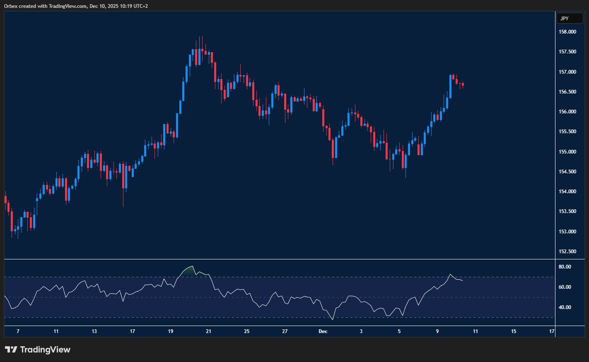This screenshot has width=589, height=362.
Task: Click the horizontal divider above RSI pane
Action: tap(280, 259)
